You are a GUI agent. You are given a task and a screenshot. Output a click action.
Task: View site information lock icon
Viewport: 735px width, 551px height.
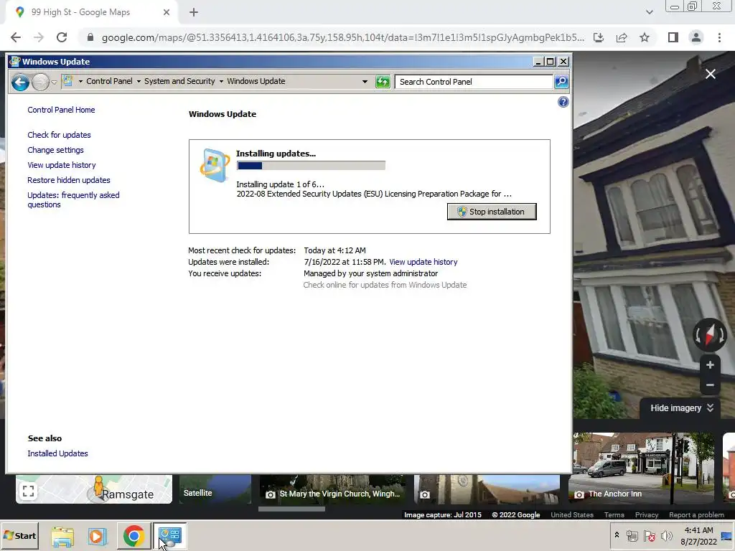tap(90, 37)
